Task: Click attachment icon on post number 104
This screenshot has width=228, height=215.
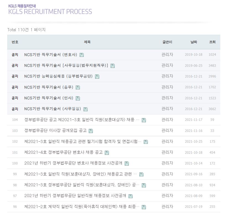Action: click(x=144, y=120)
